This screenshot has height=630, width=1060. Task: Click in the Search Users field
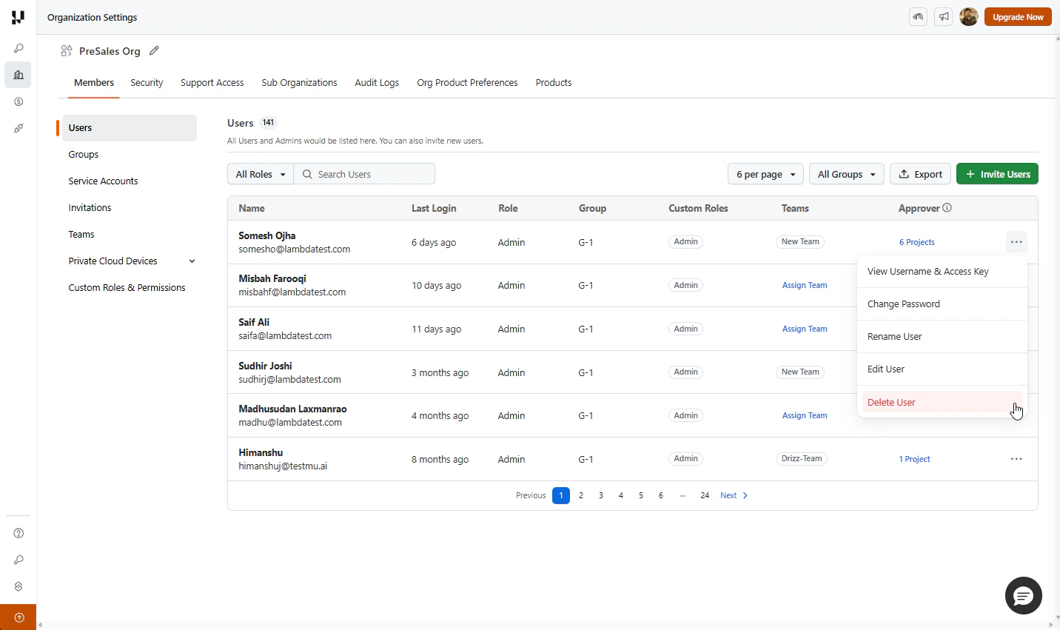pyautogui.click(x=364, y=174)
